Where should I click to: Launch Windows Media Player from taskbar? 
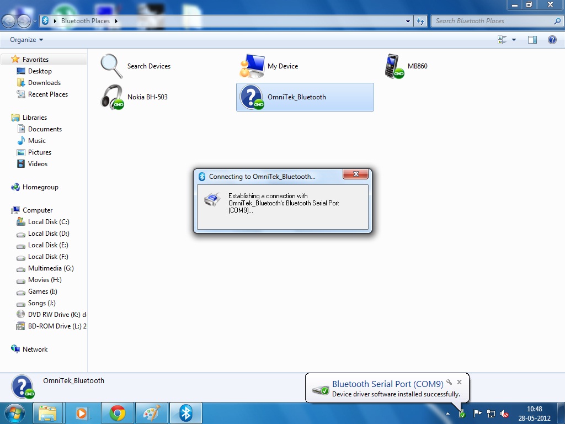82,413
